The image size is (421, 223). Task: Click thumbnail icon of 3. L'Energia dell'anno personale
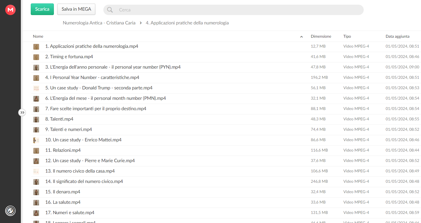point(36,67)
